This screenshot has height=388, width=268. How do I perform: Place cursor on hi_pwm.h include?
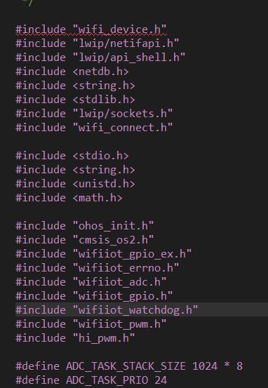[x=76, y=338]
